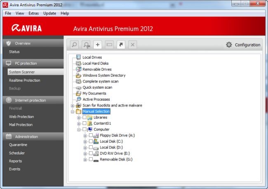Open the File menu

[x=8, y=13]
